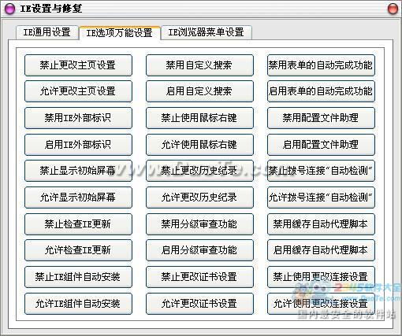Allow right-click with 允许使用鼠标右键
Screen dimensions: 402x336
199,145
